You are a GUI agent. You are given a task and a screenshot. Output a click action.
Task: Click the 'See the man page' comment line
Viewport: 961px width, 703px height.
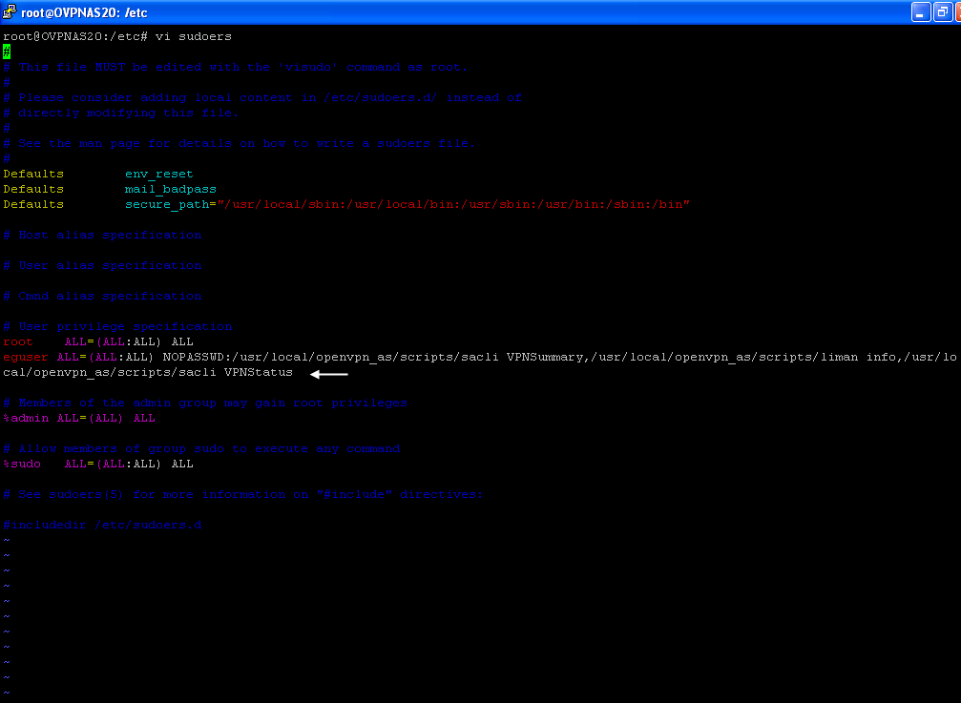pos(239,144)
